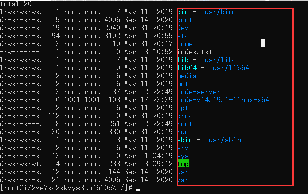Click the lib64 symlink name
The height and width of the screenshot is (194, 308).
point(187,68)
